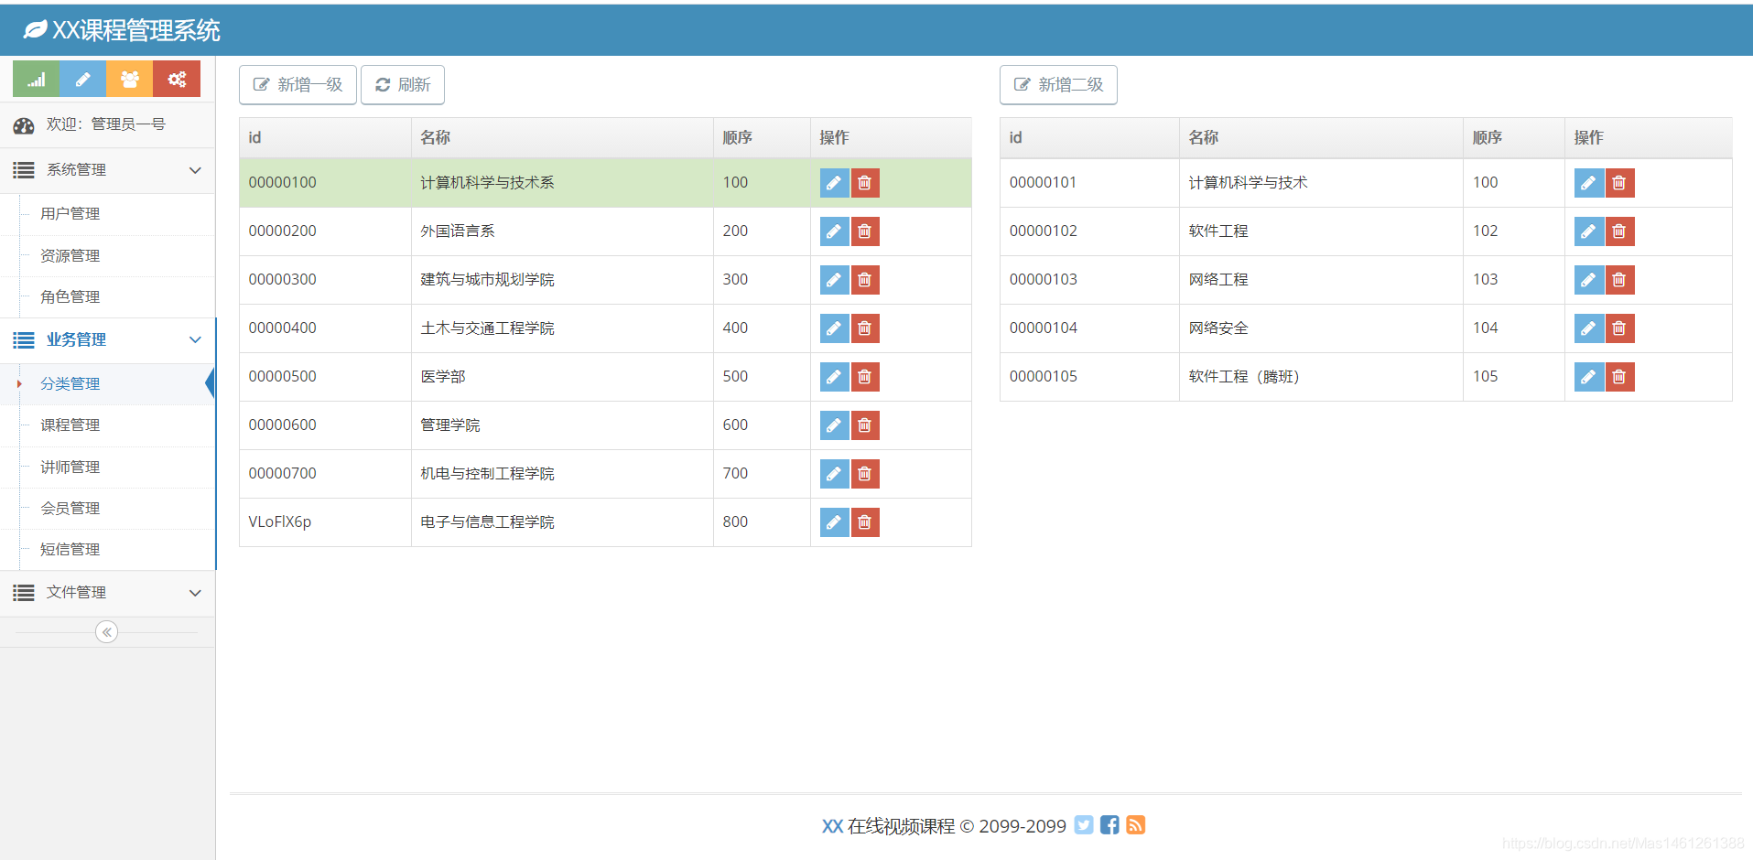Delete the 土木与交通工程学院 row
Image resolution: width=1753 pixels, height=860 pixels.
(x=865, y=328)
